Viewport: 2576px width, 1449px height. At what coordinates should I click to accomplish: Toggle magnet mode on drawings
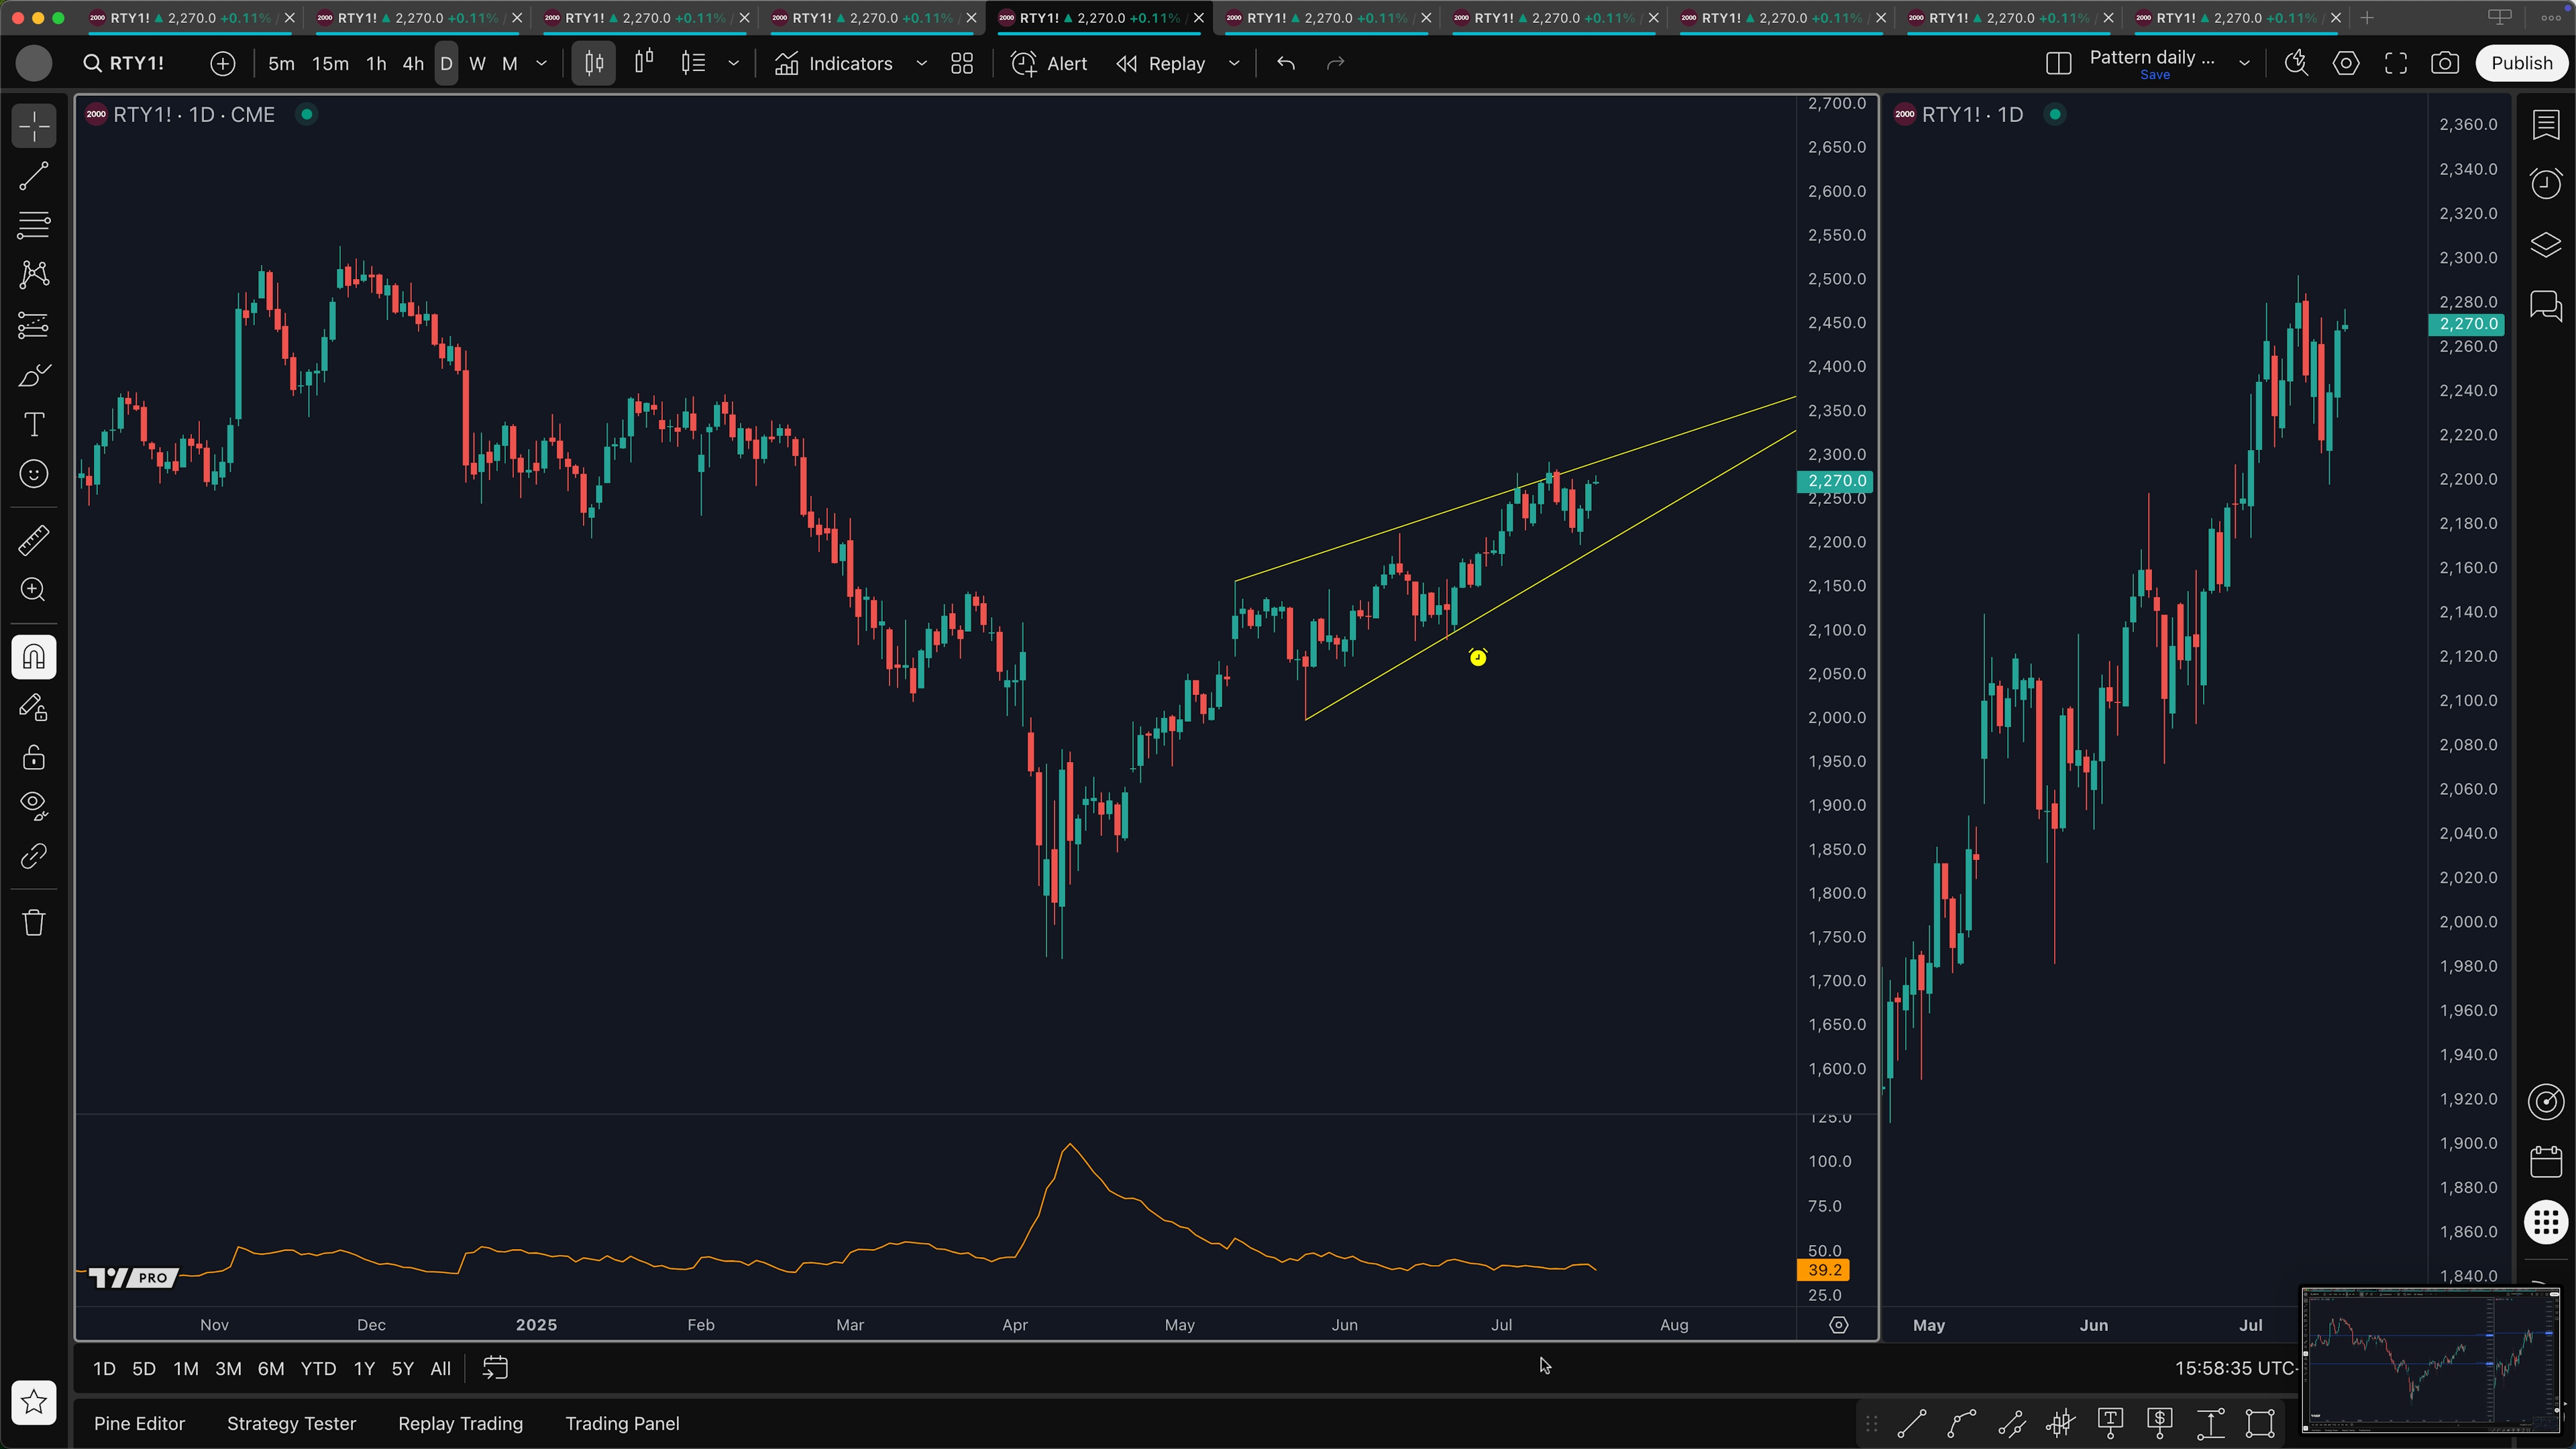coord(34,658)
